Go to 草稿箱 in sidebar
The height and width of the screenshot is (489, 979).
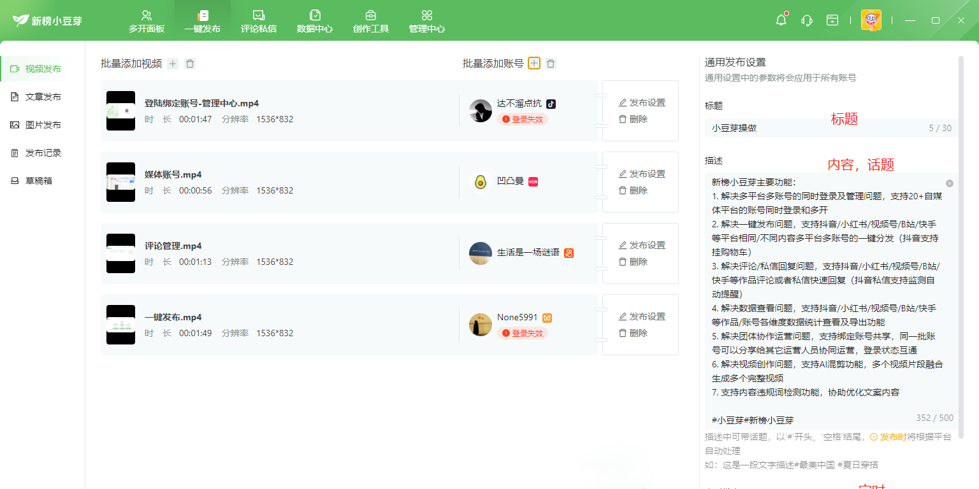(38, 181)
